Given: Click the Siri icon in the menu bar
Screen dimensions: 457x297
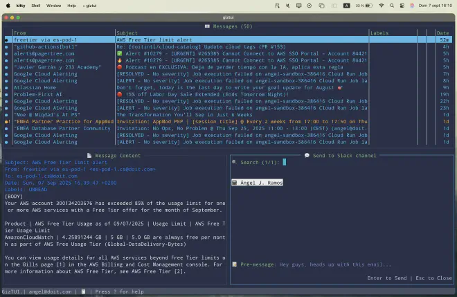Looking at the screenshot, I should [x=412, y=6].
